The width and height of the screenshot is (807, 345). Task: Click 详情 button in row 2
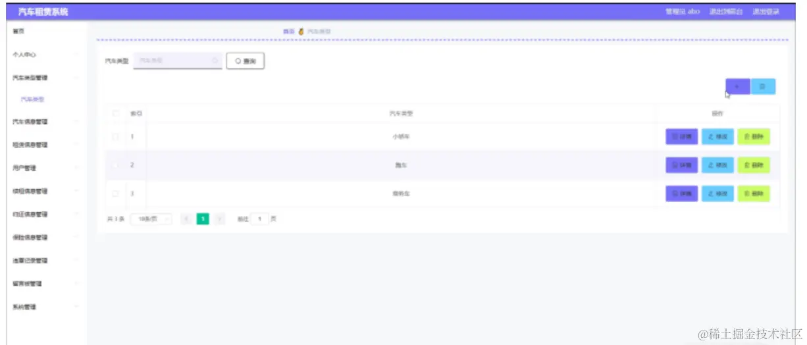point(681,165)
